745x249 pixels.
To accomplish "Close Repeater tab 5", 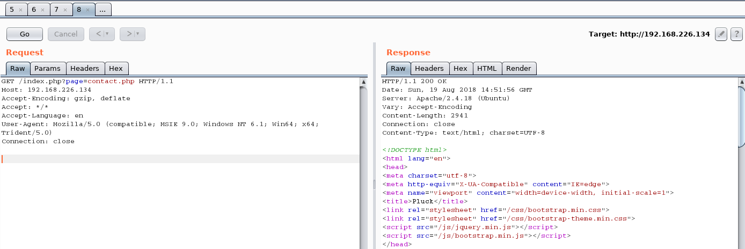I will coord(20,10).
